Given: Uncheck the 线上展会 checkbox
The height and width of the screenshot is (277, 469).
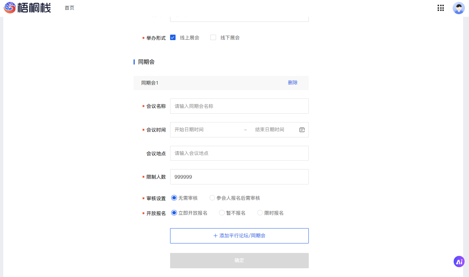Looking at the screenshot, I should [x=173, y=38].
